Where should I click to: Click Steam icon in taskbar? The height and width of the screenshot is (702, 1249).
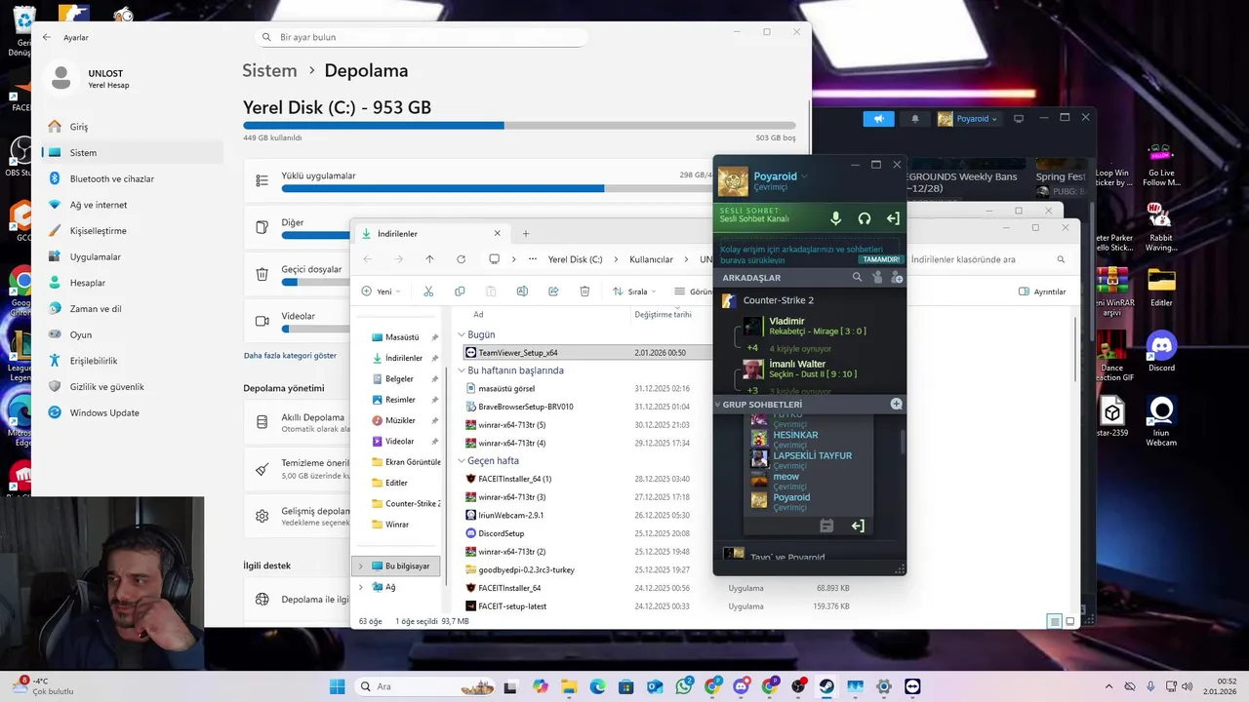(826, 686)
